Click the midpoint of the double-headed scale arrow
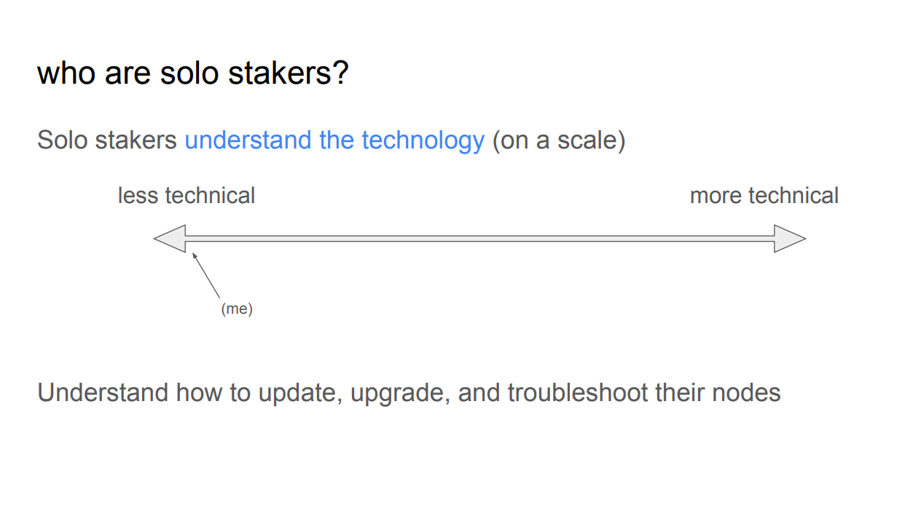 (480, 239)
